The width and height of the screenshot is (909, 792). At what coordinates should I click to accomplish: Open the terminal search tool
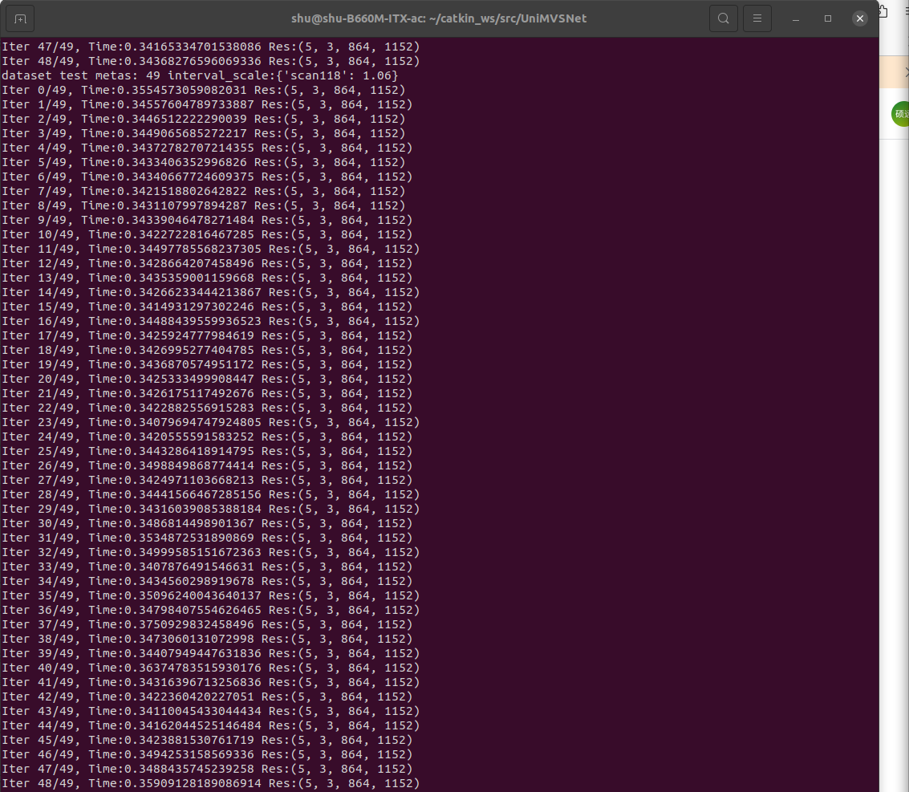[x=724, y=18]
